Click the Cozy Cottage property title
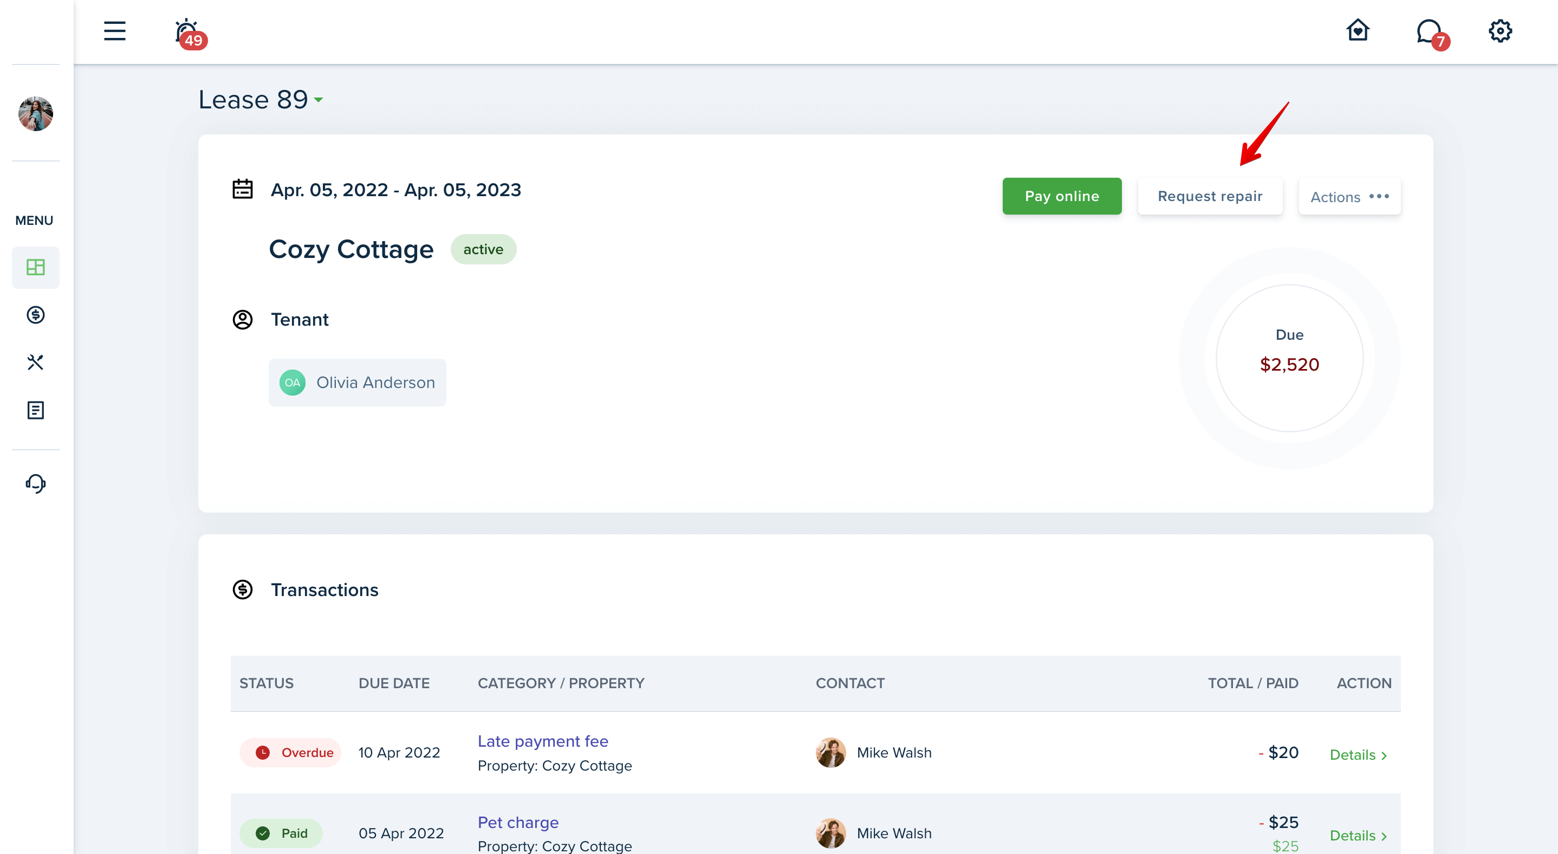The image size is (1558, 854). (351, 249)
